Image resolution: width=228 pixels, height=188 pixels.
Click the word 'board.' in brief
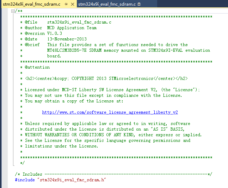(54, 56)
